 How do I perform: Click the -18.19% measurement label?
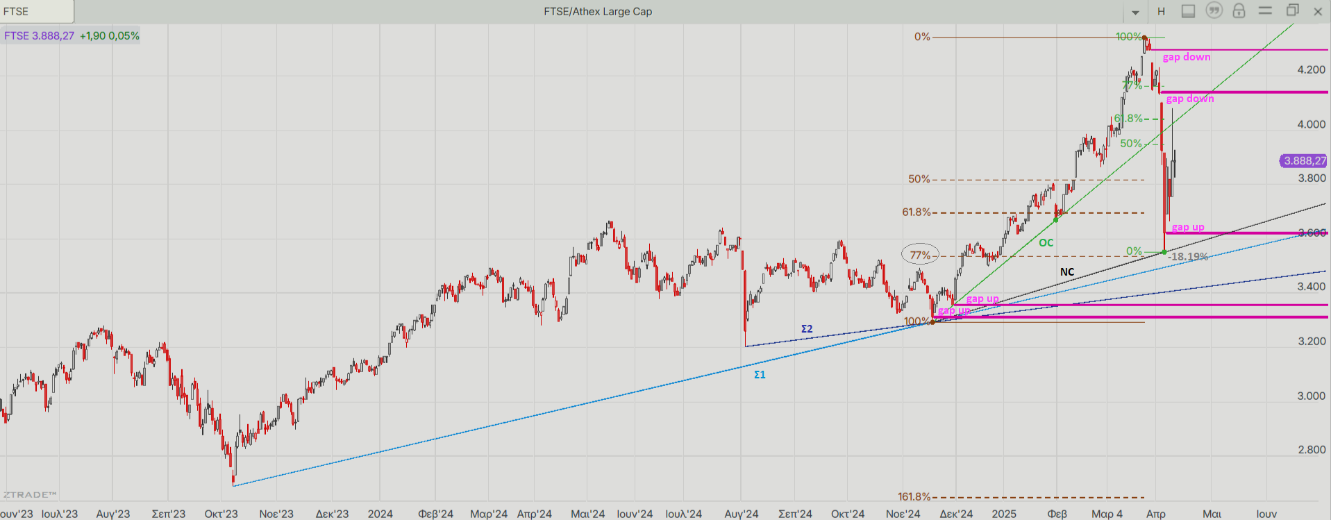(x=1188, y=257)
